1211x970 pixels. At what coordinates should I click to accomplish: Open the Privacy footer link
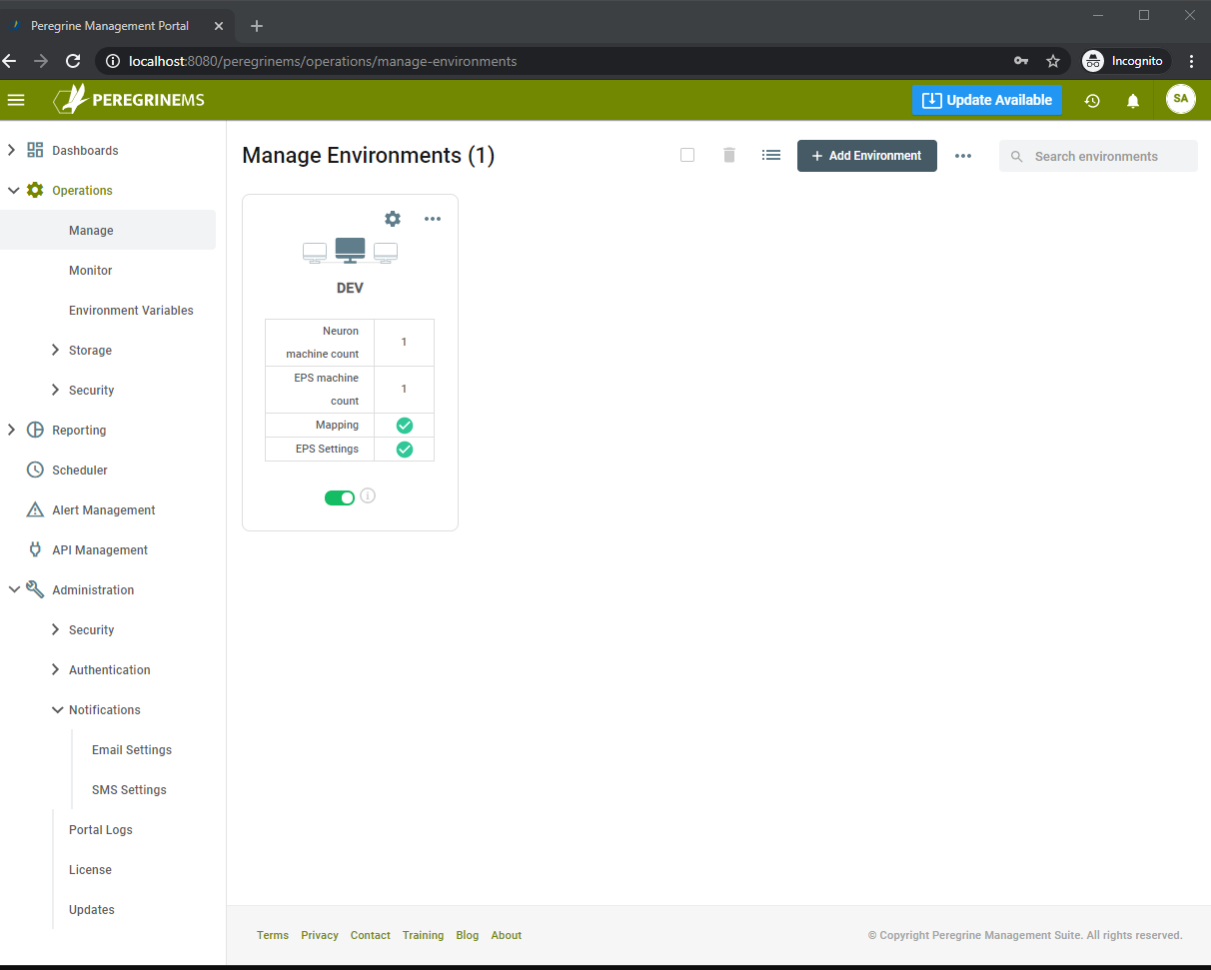320,935
